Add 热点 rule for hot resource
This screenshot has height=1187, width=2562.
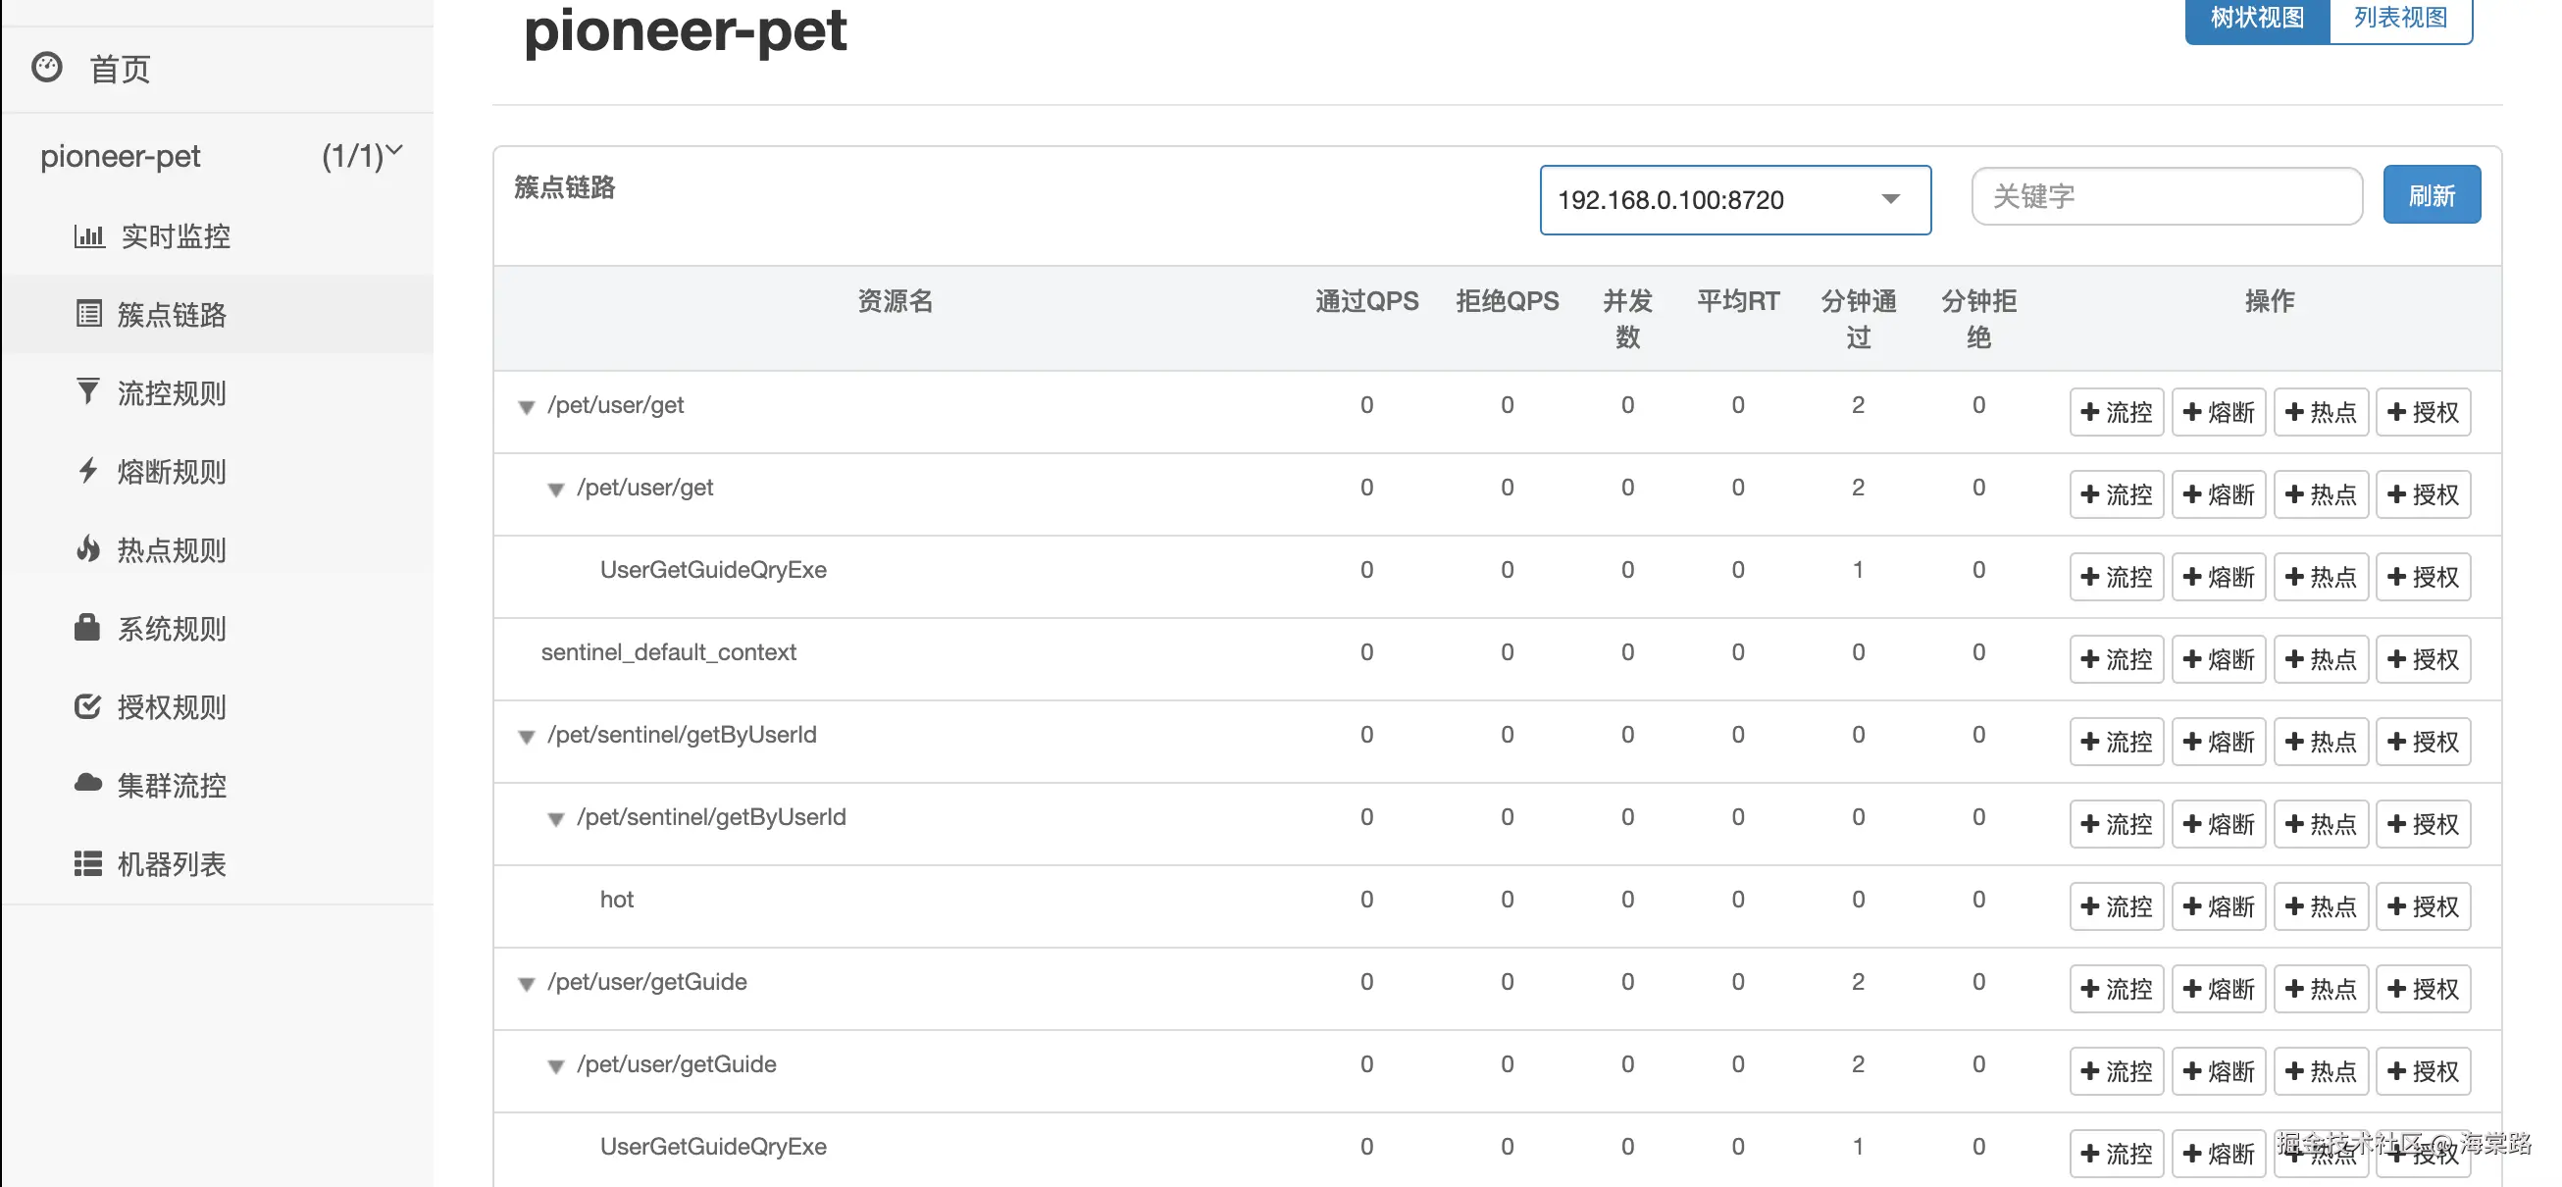[2321, 905]
